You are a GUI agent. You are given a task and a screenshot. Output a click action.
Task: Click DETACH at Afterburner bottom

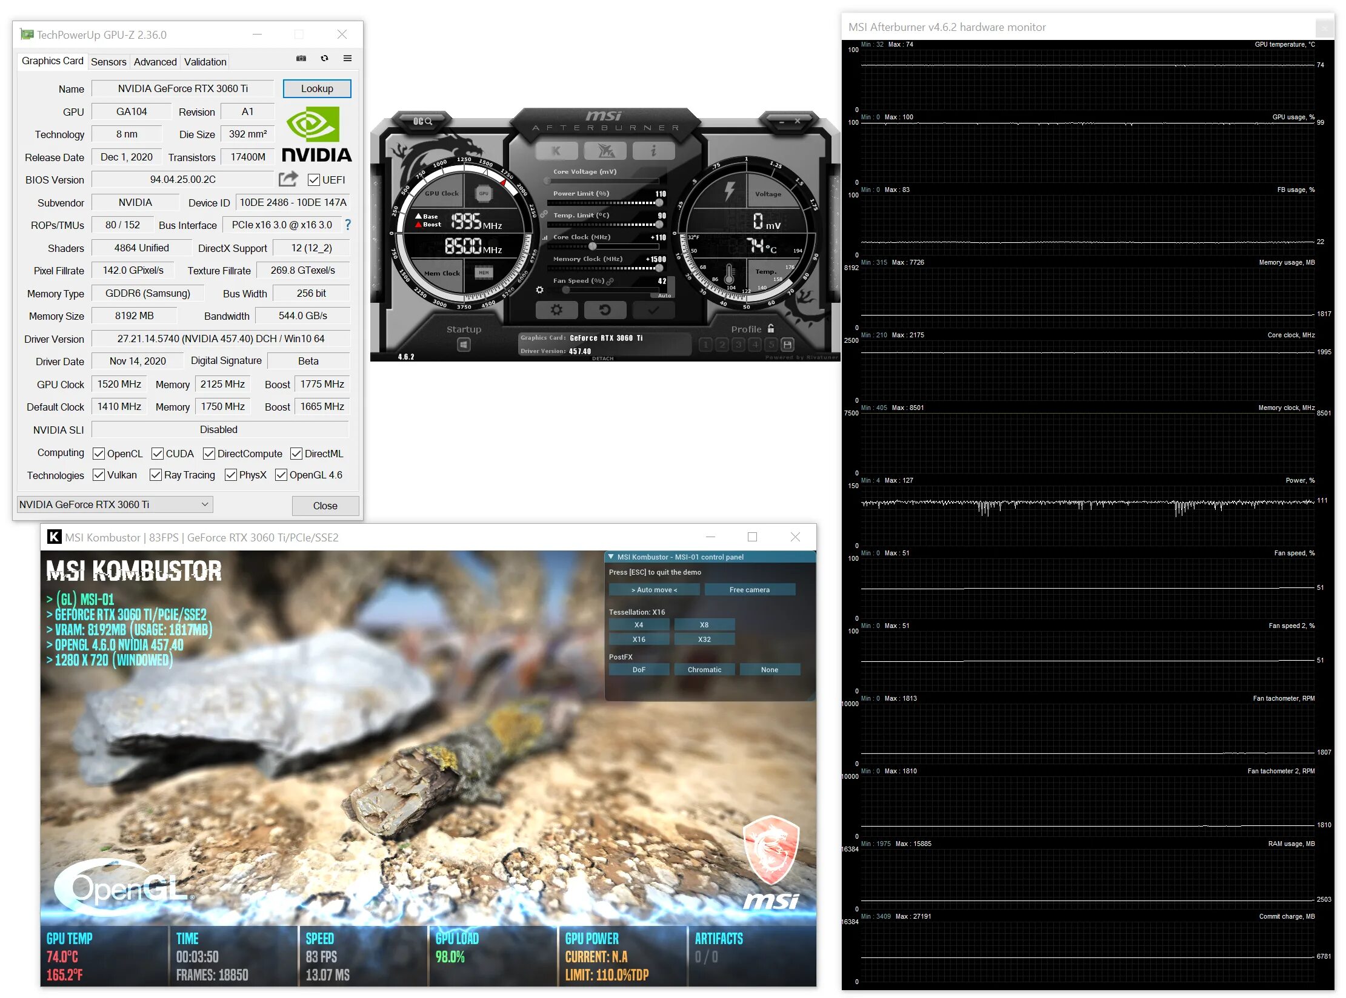point(603,359)
